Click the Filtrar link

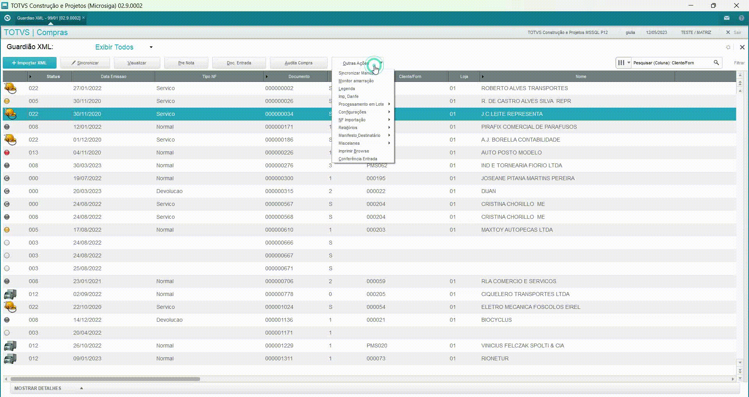(739, 63)
